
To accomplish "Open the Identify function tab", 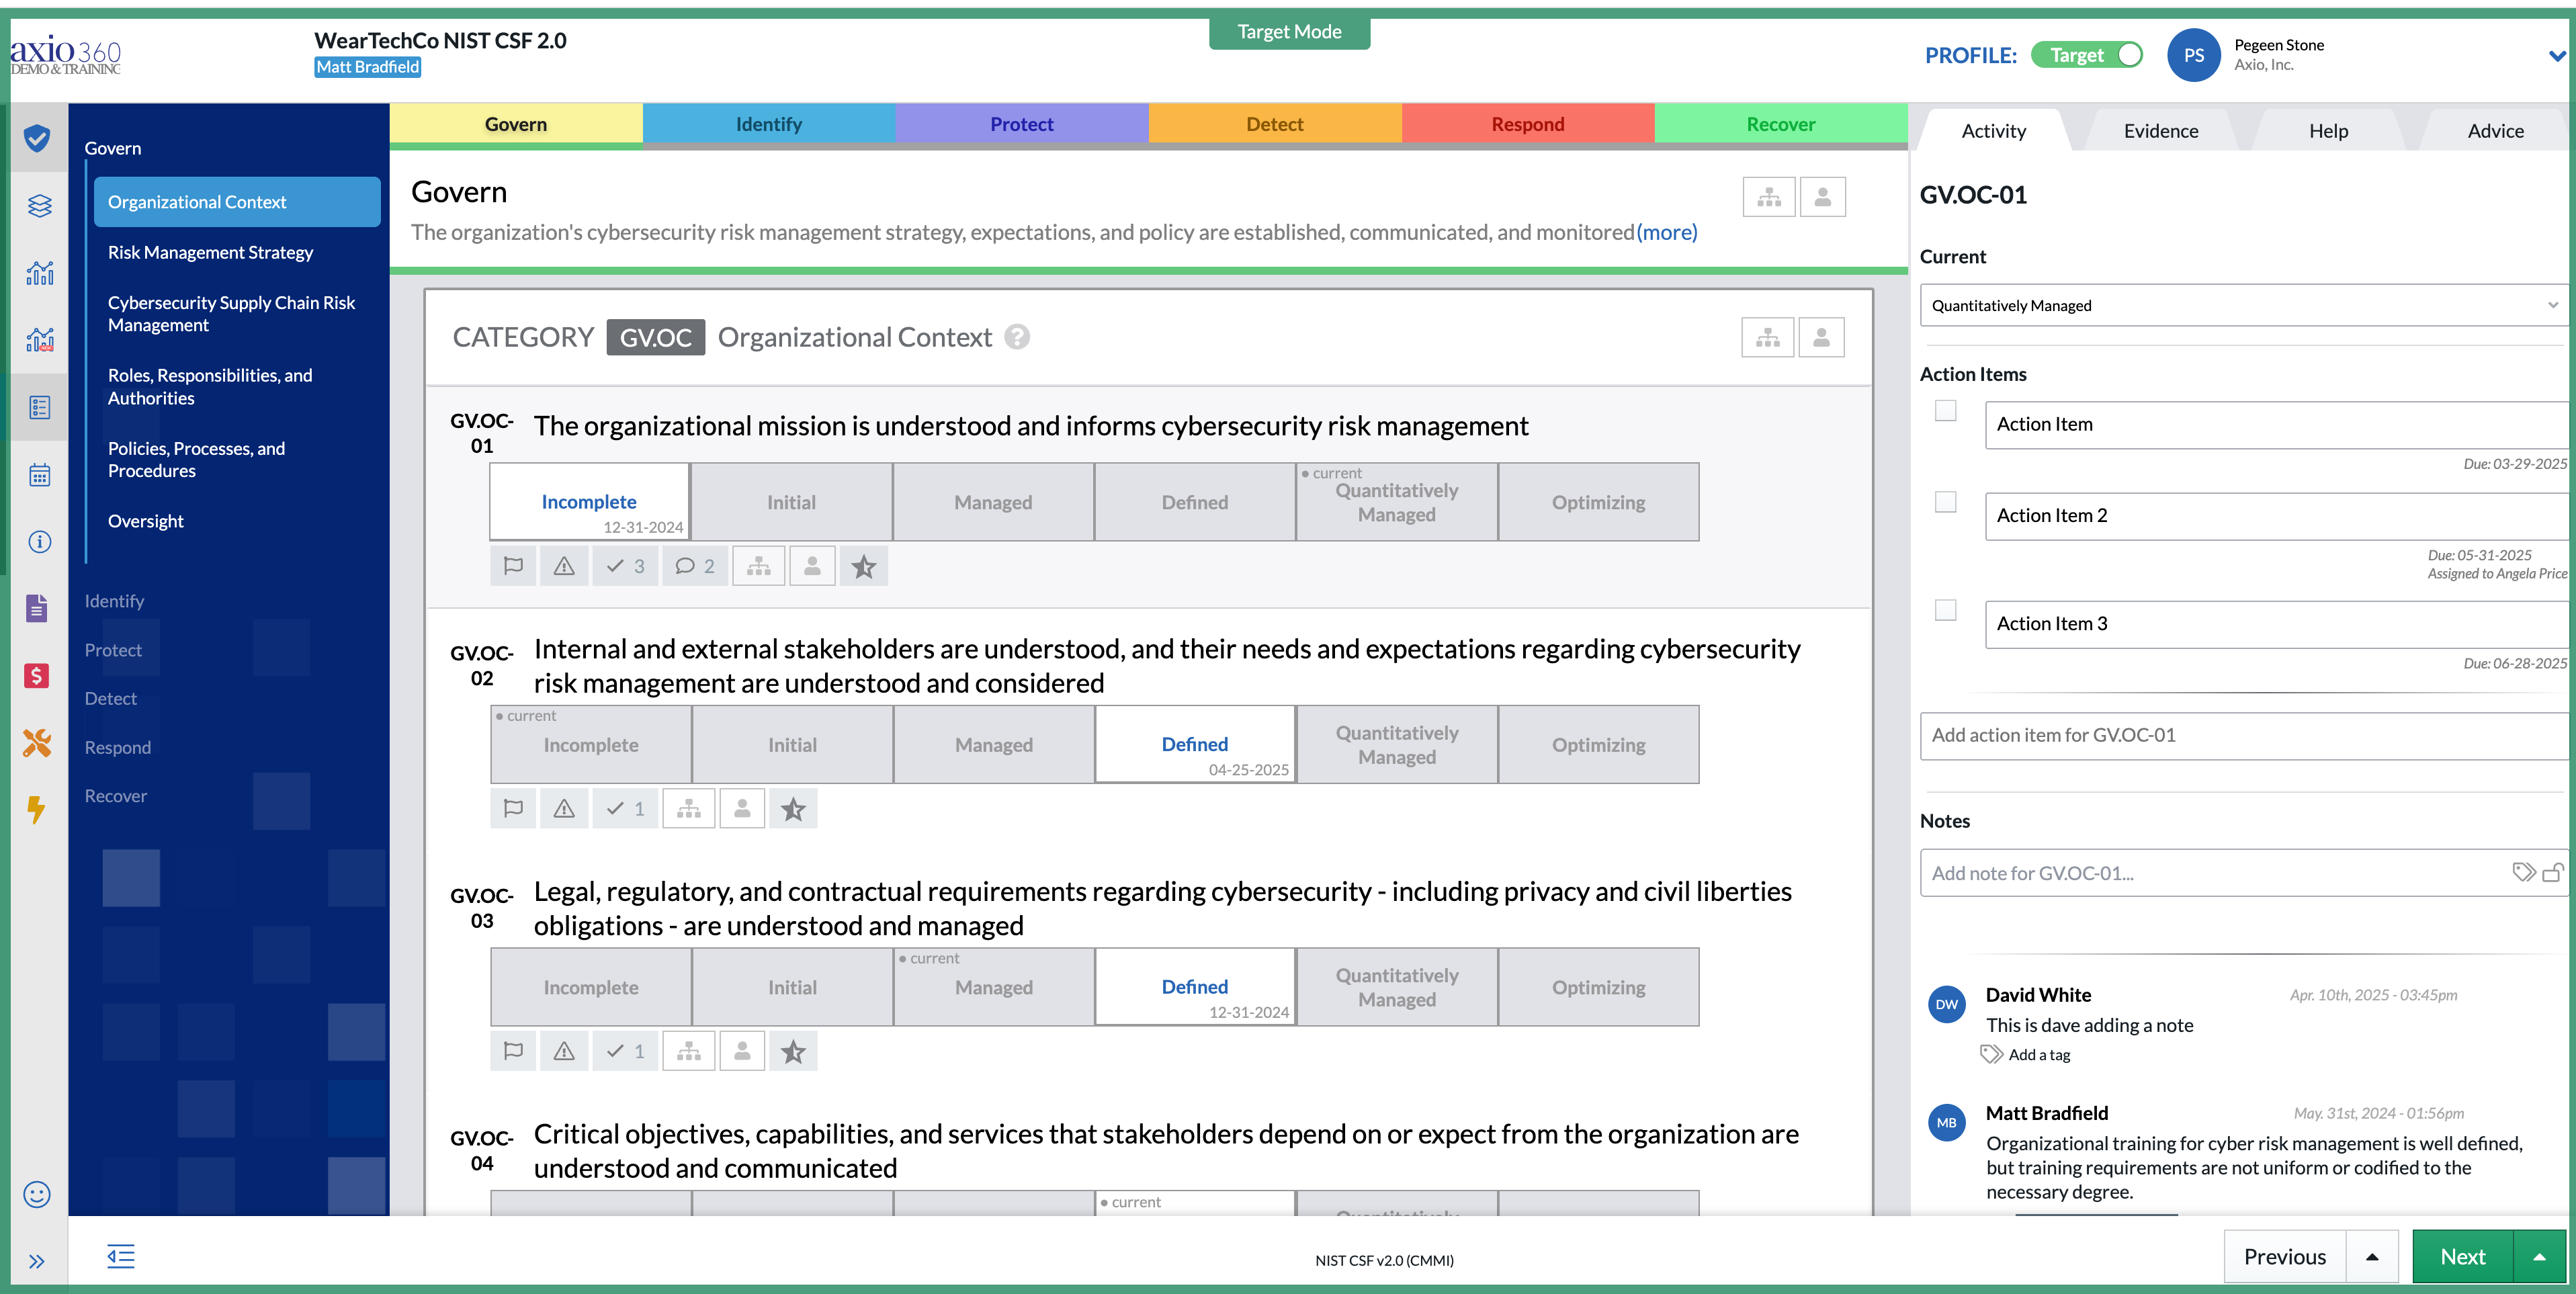I will coord(768,124).
